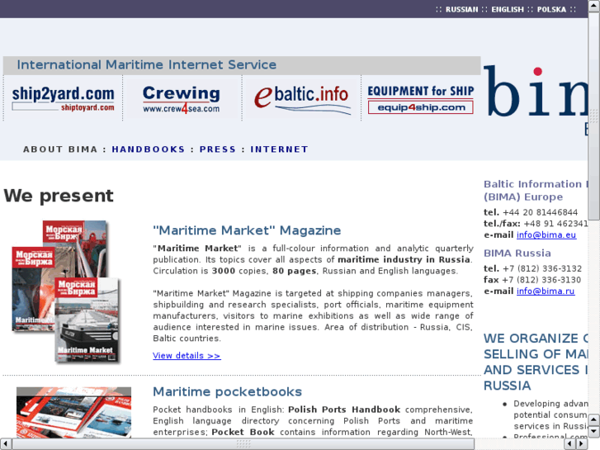Email info@bima.ru
This screenshot has height=450, width=600.
(546, 291)
